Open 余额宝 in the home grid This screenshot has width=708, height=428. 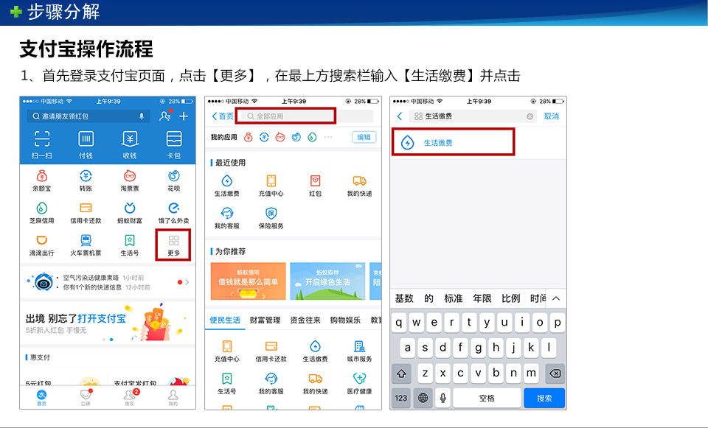tap(41, 181)
